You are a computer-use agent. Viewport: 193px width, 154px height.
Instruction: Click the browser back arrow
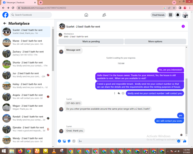point(3,8)
